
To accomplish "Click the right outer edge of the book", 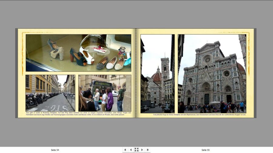I will pyautogui.click(x=255, y=73).
